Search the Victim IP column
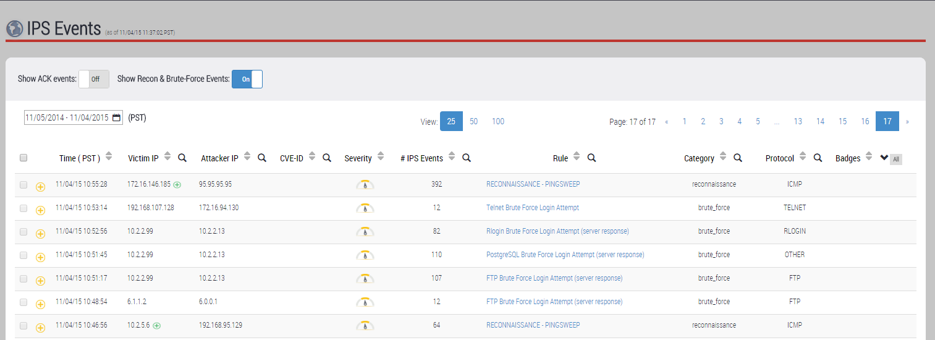935x340 pixels. point(182,158)
